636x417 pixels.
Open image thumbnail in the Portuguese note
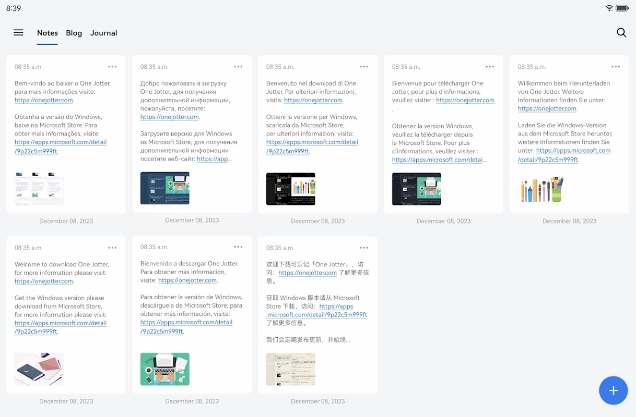[x=39, y=189]
